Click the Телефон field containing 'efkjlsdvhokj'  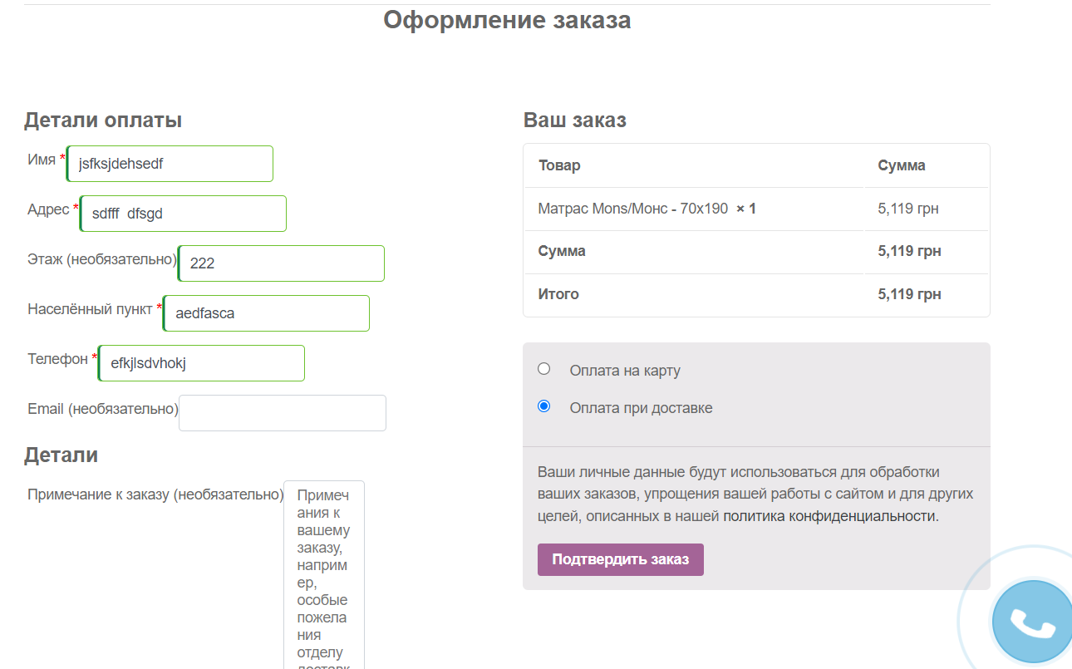click(202, 363)
